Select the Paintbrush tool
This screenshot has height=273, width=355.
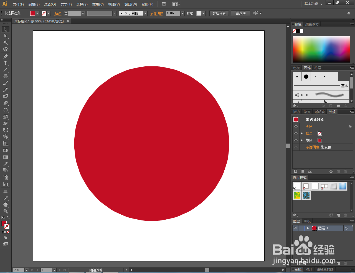(x=6, y=83)
